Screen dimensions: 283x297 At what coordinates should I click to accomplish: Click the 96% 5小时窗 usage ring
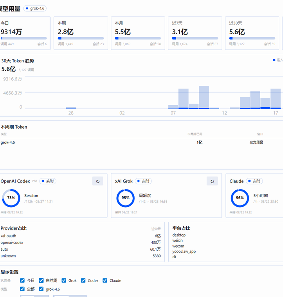tap(240, 198)
